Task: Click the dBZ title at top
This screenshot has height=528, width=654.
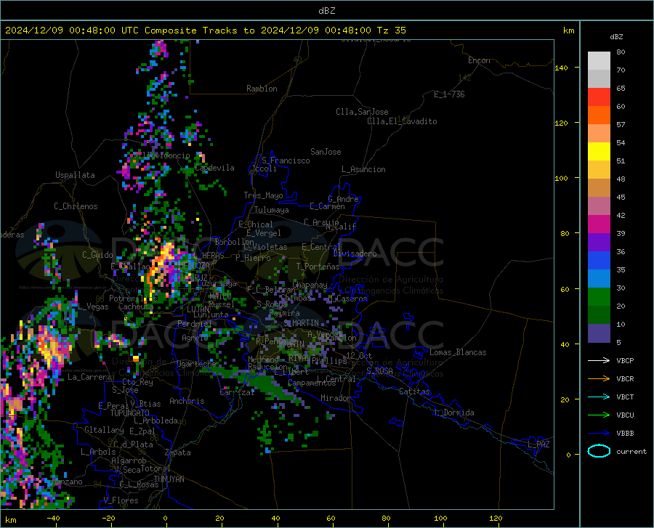Action: 326,10
